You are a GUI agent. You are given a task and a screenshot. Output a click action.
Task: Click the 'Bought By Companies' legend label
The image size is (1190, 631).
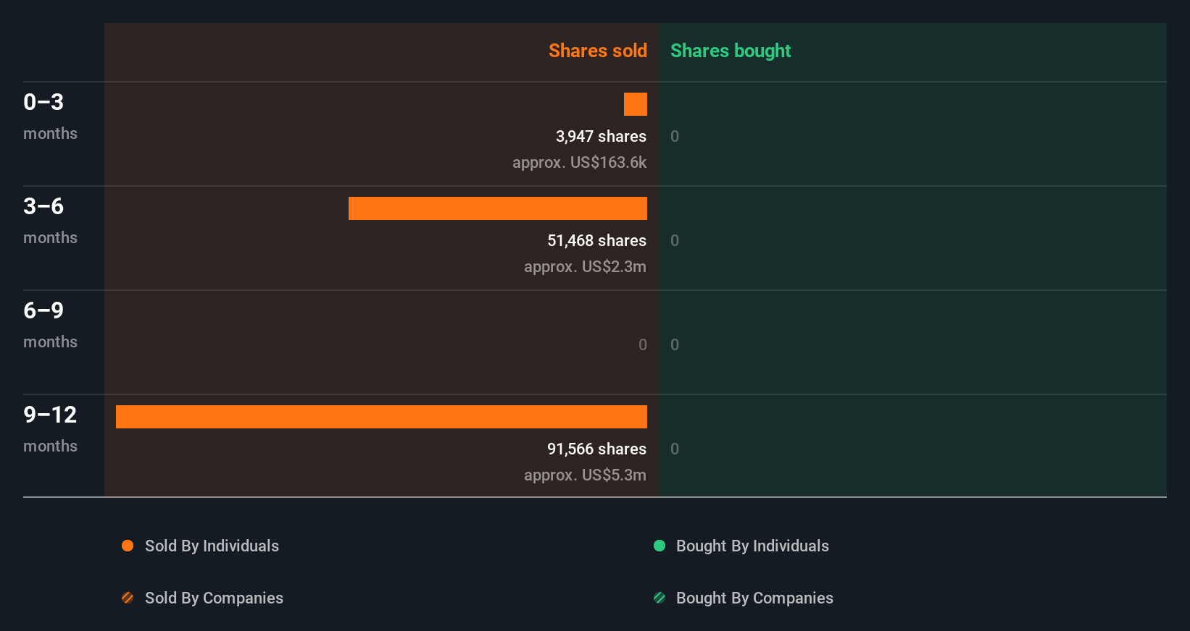point(754,598)
